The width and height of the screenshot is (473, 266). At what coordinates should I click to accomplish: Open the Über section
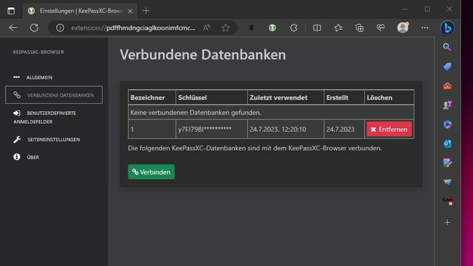click(x=32, y=157)
